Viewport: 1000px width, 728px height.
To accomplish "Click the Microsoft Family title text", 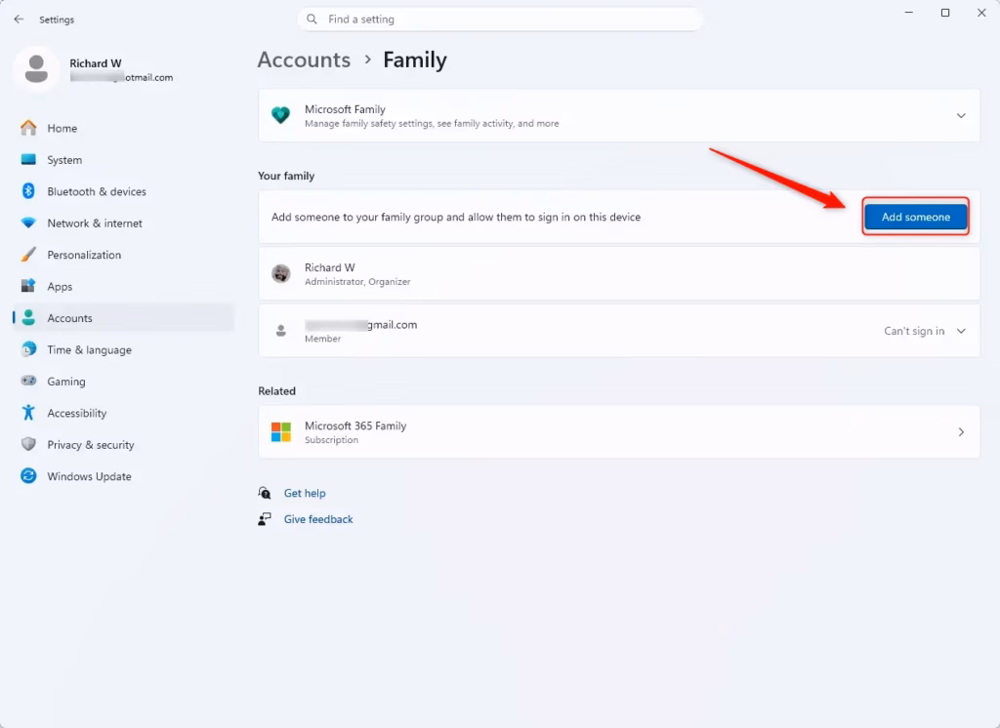I will [345, 109].
